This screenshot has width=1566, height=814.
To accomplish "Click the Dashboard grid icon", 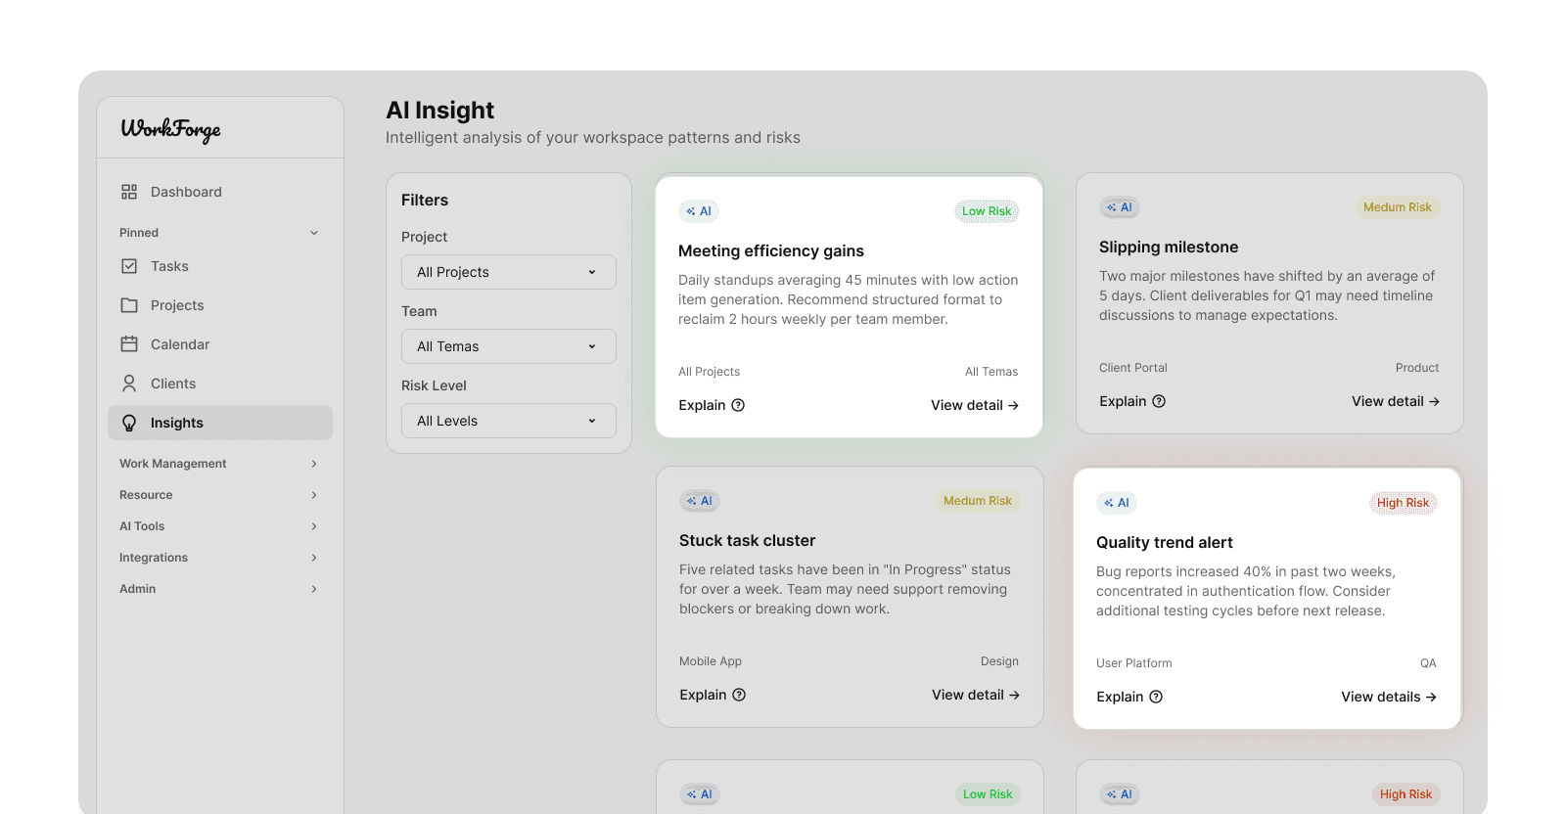I will [129, 192].
